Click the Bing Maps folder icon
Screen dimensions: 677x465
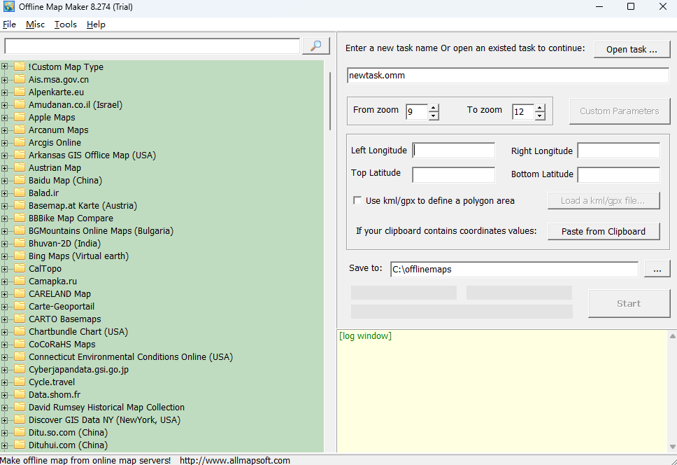tap(20, 256)
